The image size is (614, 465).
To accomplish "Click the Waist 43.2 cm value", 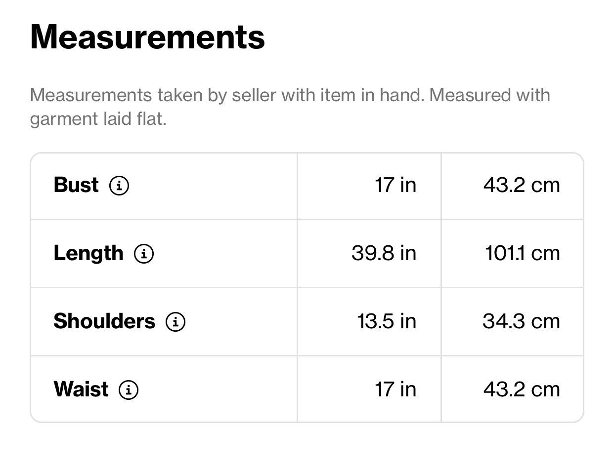I will 522,389.
